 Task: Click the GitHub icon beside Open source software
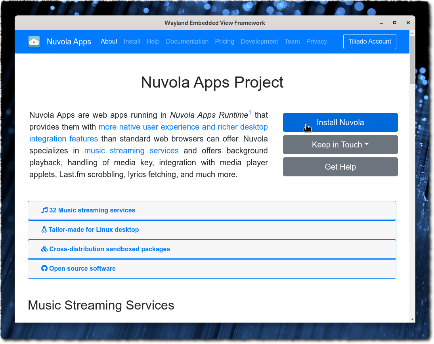click(x=44, y=268)
